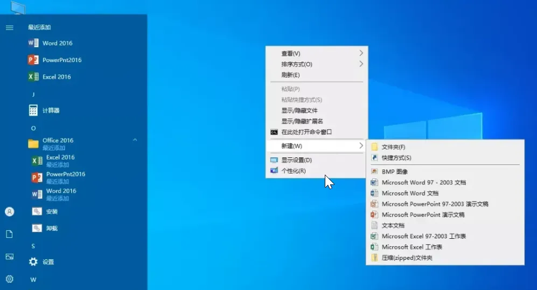This screenshot has height=290, width=537.
Task: Create a new 快捷方式(S) shortcut
Action: (445, 158)
